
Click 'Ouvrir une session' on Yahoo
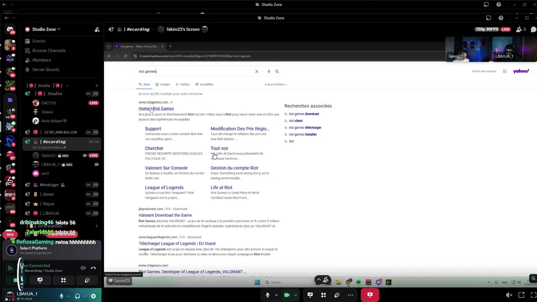point(484,71)
